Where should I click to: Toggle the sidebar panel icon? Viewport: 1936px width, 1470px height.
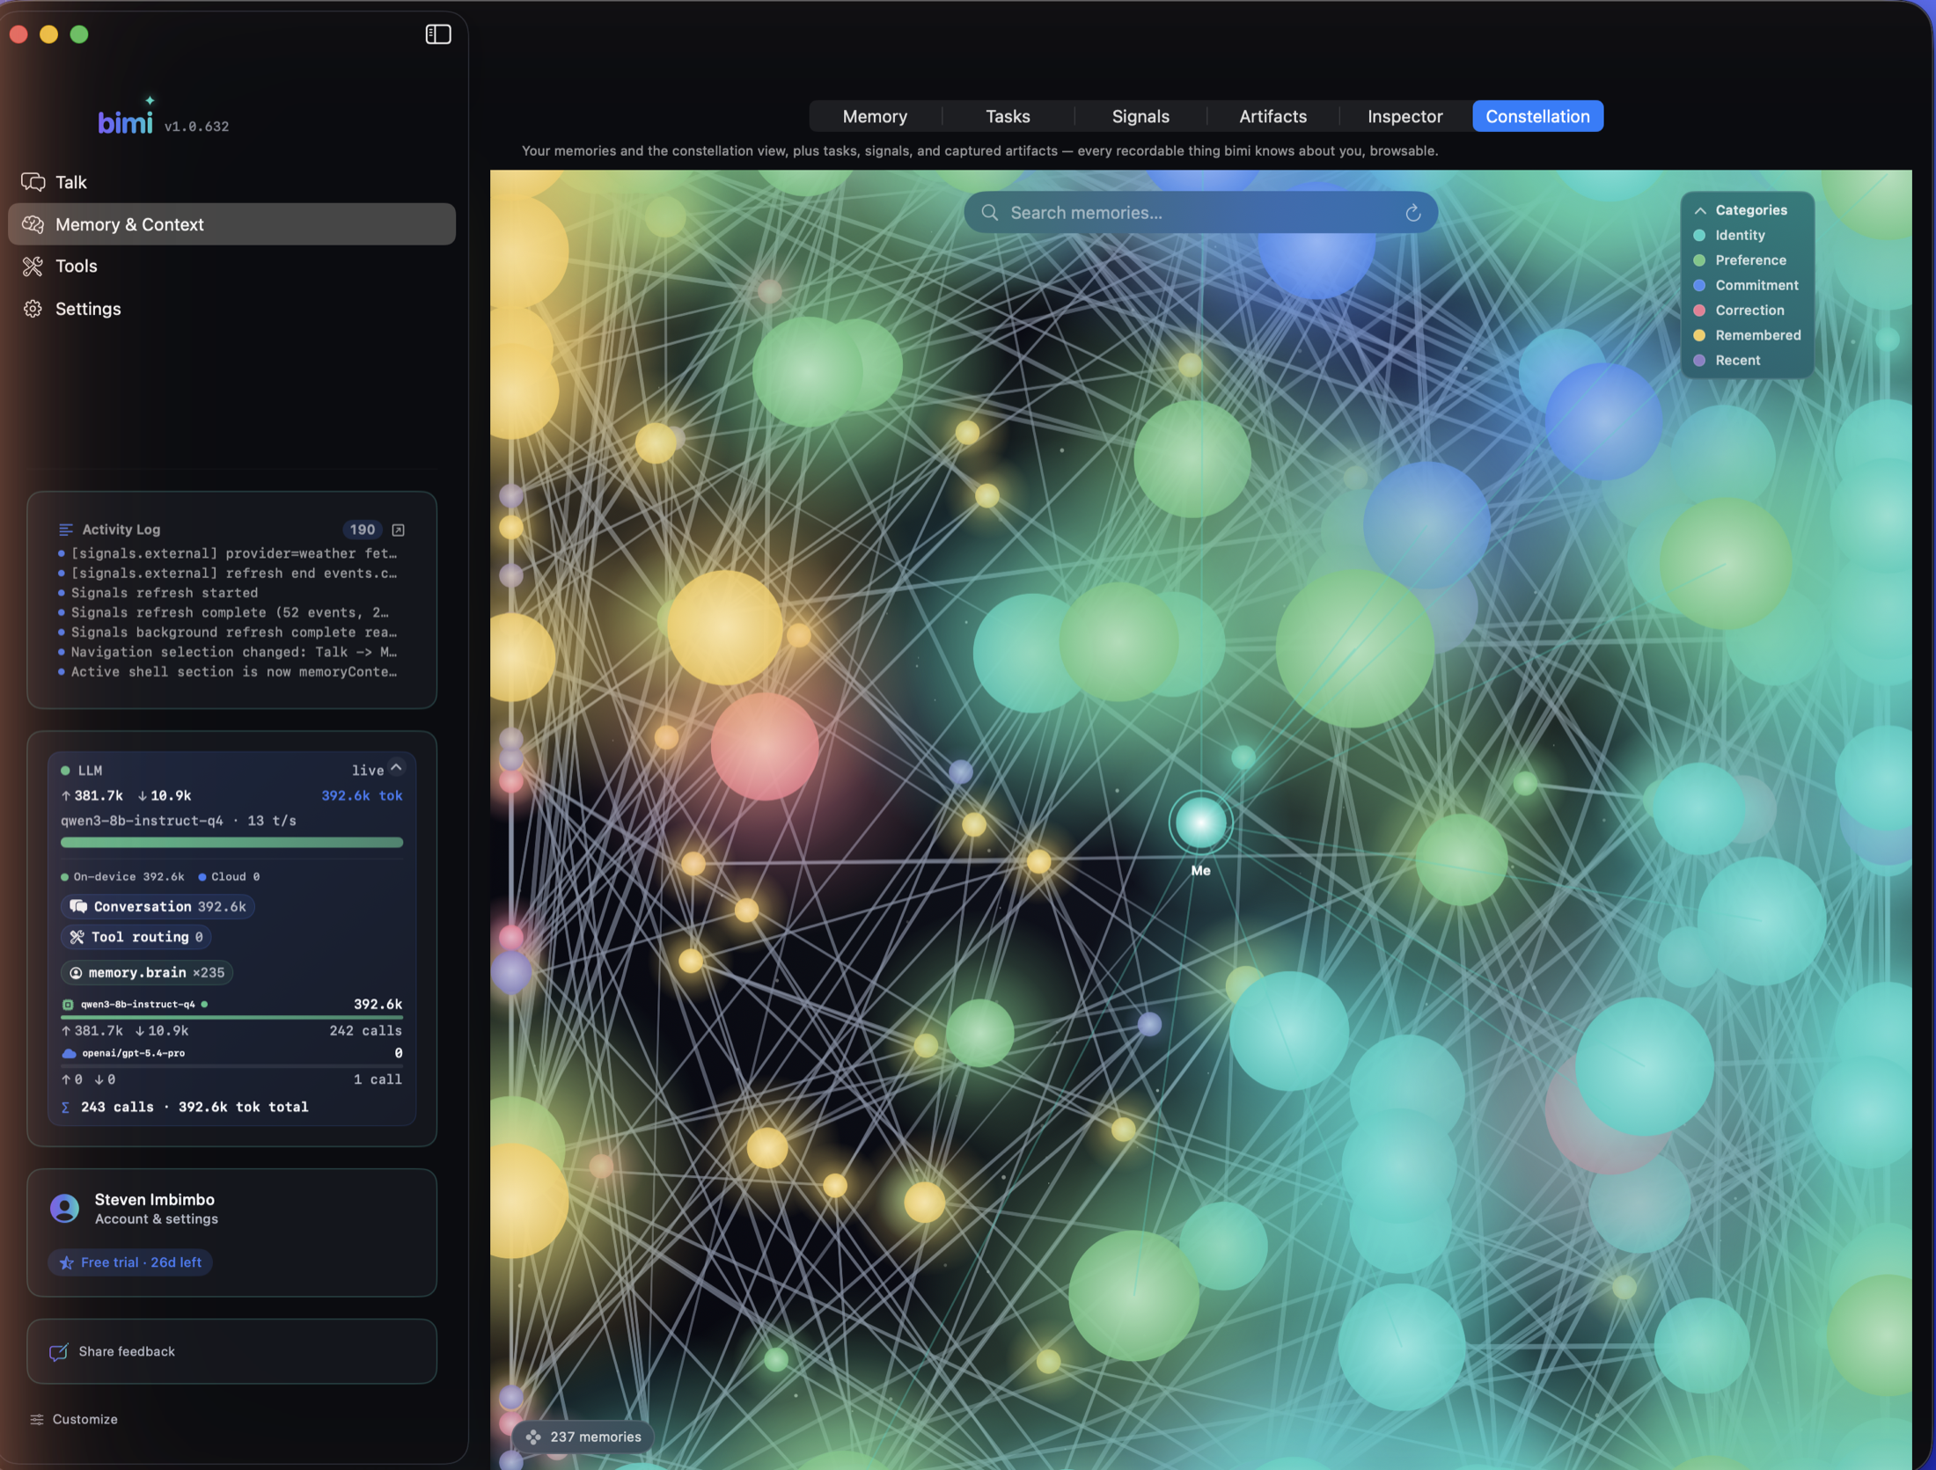point(438,34)
